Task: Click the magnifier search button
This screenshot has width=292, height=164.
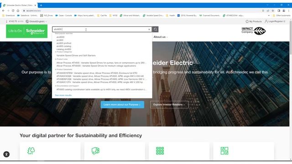Action: (x=155, y=29)
